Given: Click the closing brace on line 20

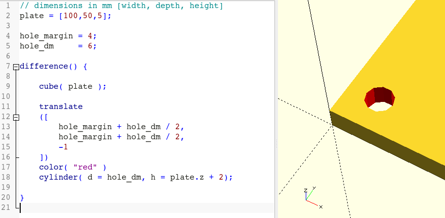Looking at the screenshot, I should [22, 198].
